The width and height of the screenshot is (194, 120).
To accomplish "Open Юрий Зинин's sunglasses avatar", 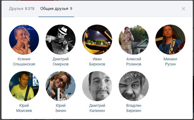I will 61,86.
